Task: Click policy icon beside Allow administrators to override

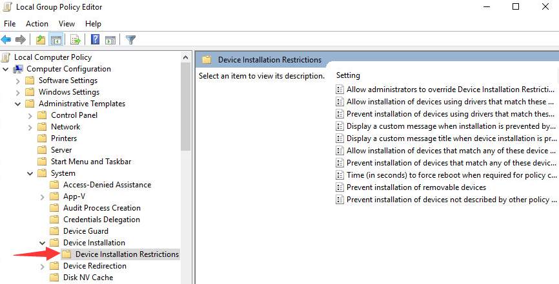Action: click(x=340, y=90)
